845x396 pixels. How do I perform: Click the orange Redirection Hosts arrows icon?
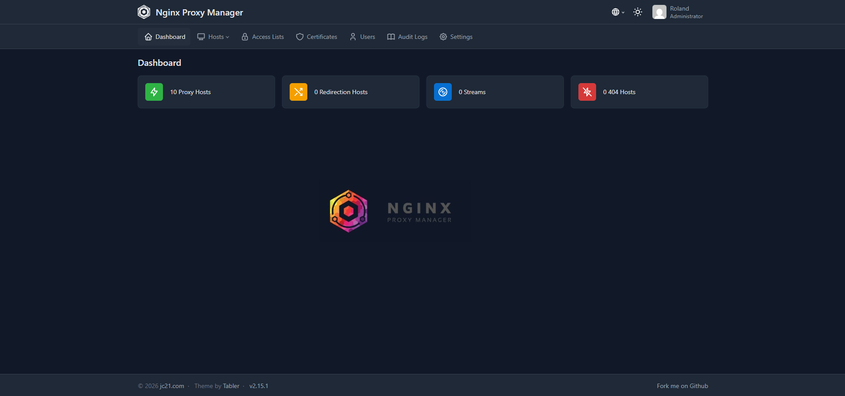click(298, 92)
